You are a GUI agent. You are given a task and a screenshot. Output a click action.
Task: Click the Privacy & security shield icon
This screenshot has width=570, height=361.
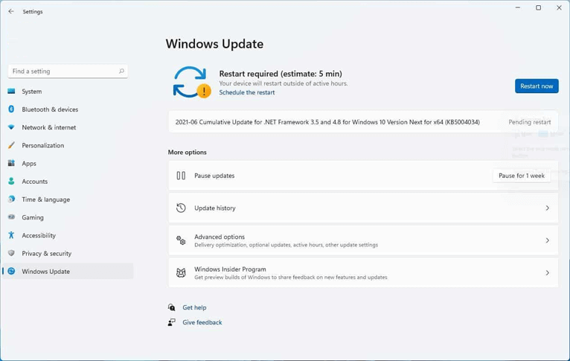coord(11,253)
